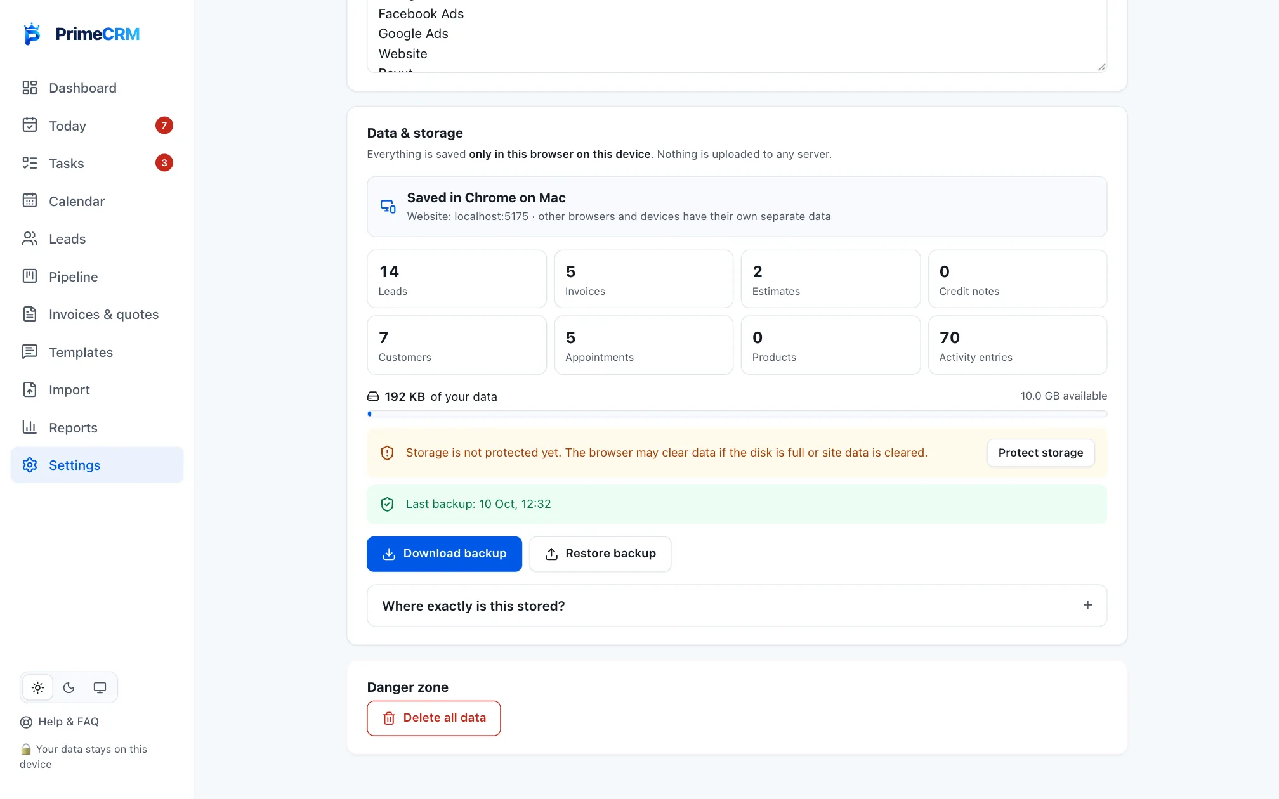This screenshot has width=1279, height=799.
Task: Click the storage usage progress bar
Action: tap(737, 414)
